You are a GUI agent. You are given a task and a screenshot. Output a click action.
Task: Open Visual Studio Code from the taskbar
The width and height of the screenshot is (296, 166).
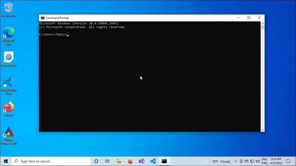pyautogui.click(x=153, y=161)
